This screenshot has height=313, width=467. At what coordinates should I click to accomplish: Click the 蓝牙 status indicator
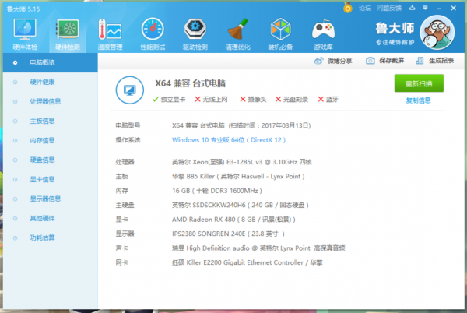pos(328,100)
